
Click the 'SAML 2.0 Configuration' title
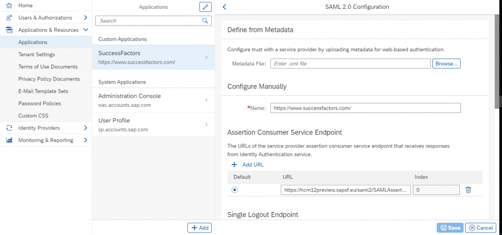point(357,7)
